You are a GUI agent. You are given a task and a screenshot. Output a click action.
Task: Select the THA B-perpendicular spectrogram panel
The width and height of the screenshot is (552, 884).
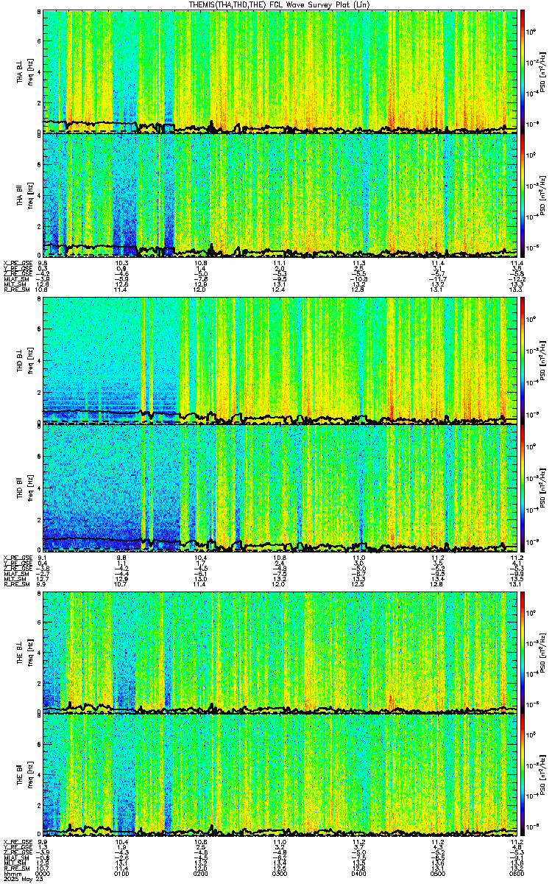(x=280, y=71)
